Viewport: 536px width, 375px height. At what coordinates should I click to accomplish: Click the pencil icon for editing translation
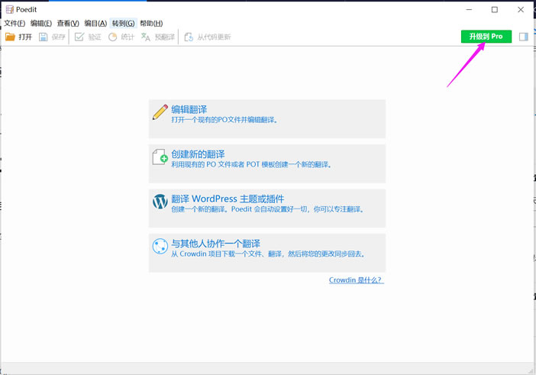click(160, 112)
